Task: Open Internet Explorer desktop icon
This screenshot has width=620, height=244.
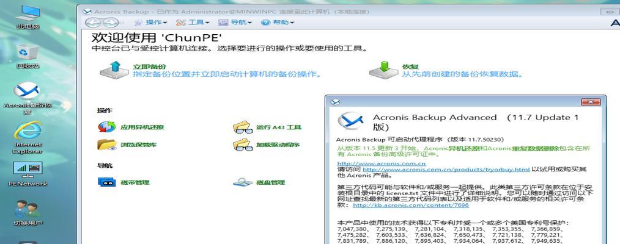Action: pyautogui.click(x=28, y=138)
